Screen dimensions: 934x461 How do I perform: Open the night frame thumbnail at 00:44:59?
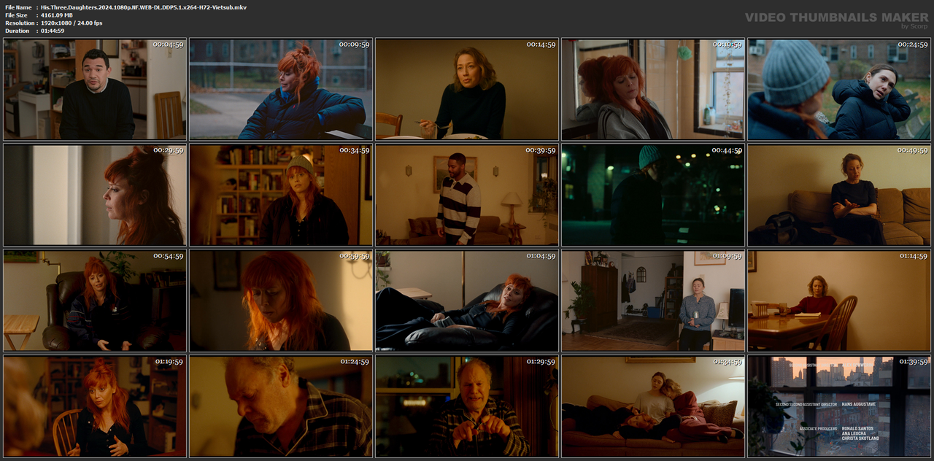point(653,195)
